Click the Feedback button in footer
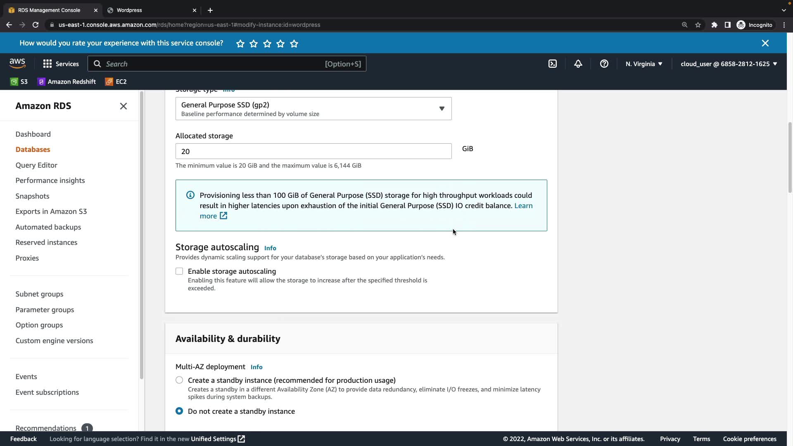This screenshot has height=446, width=793. click(23, 439)
